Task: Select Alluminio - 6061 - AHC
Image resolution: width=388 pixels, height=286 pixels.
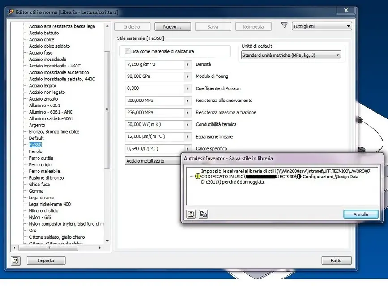Action: pyautogui.click(x=51, y=112)
